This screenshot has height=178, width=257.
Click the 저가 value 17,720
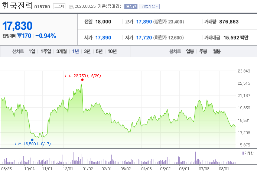tap(144, 38)
